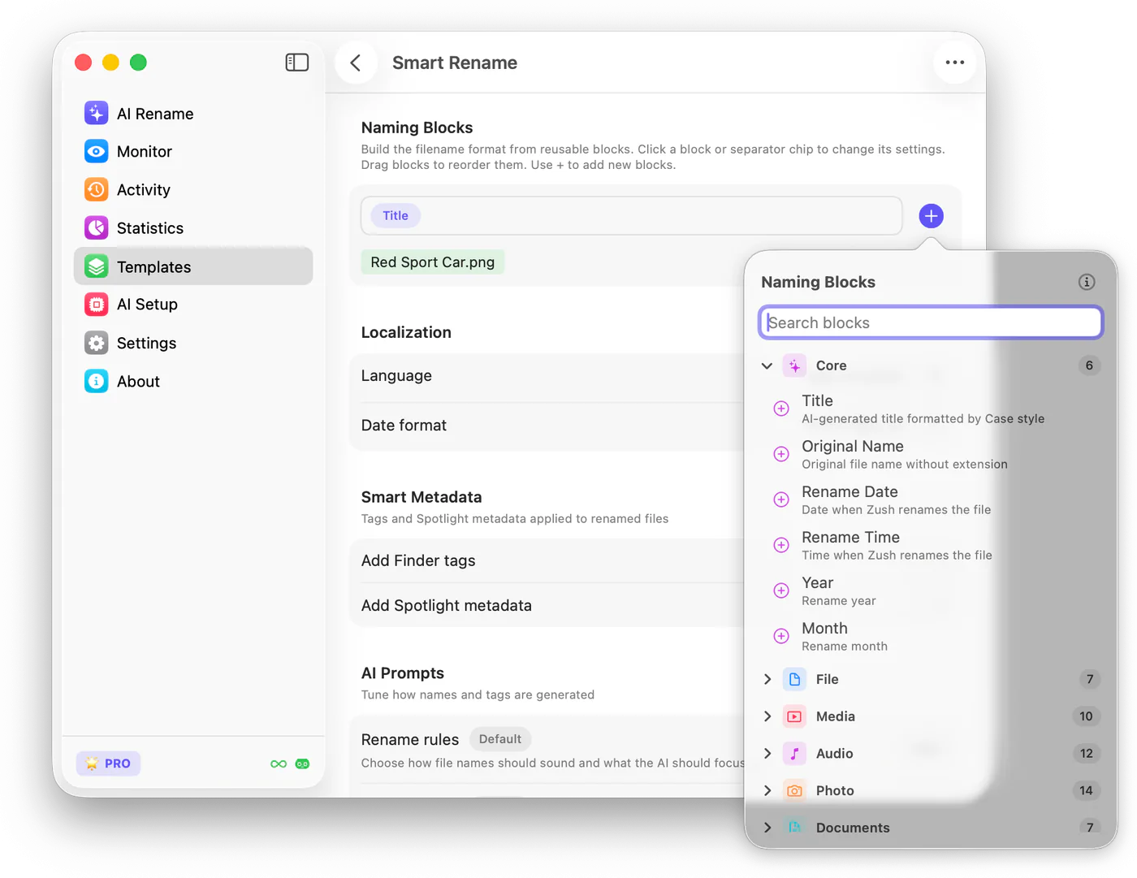
Task: Expand the Photo category chevron
Action: click(x=767, y=790)
